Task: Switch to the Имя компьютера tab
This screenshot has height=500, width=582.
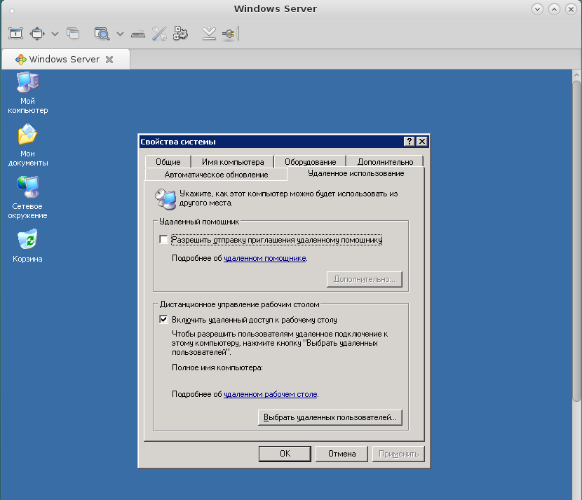Action: point(233,162)
